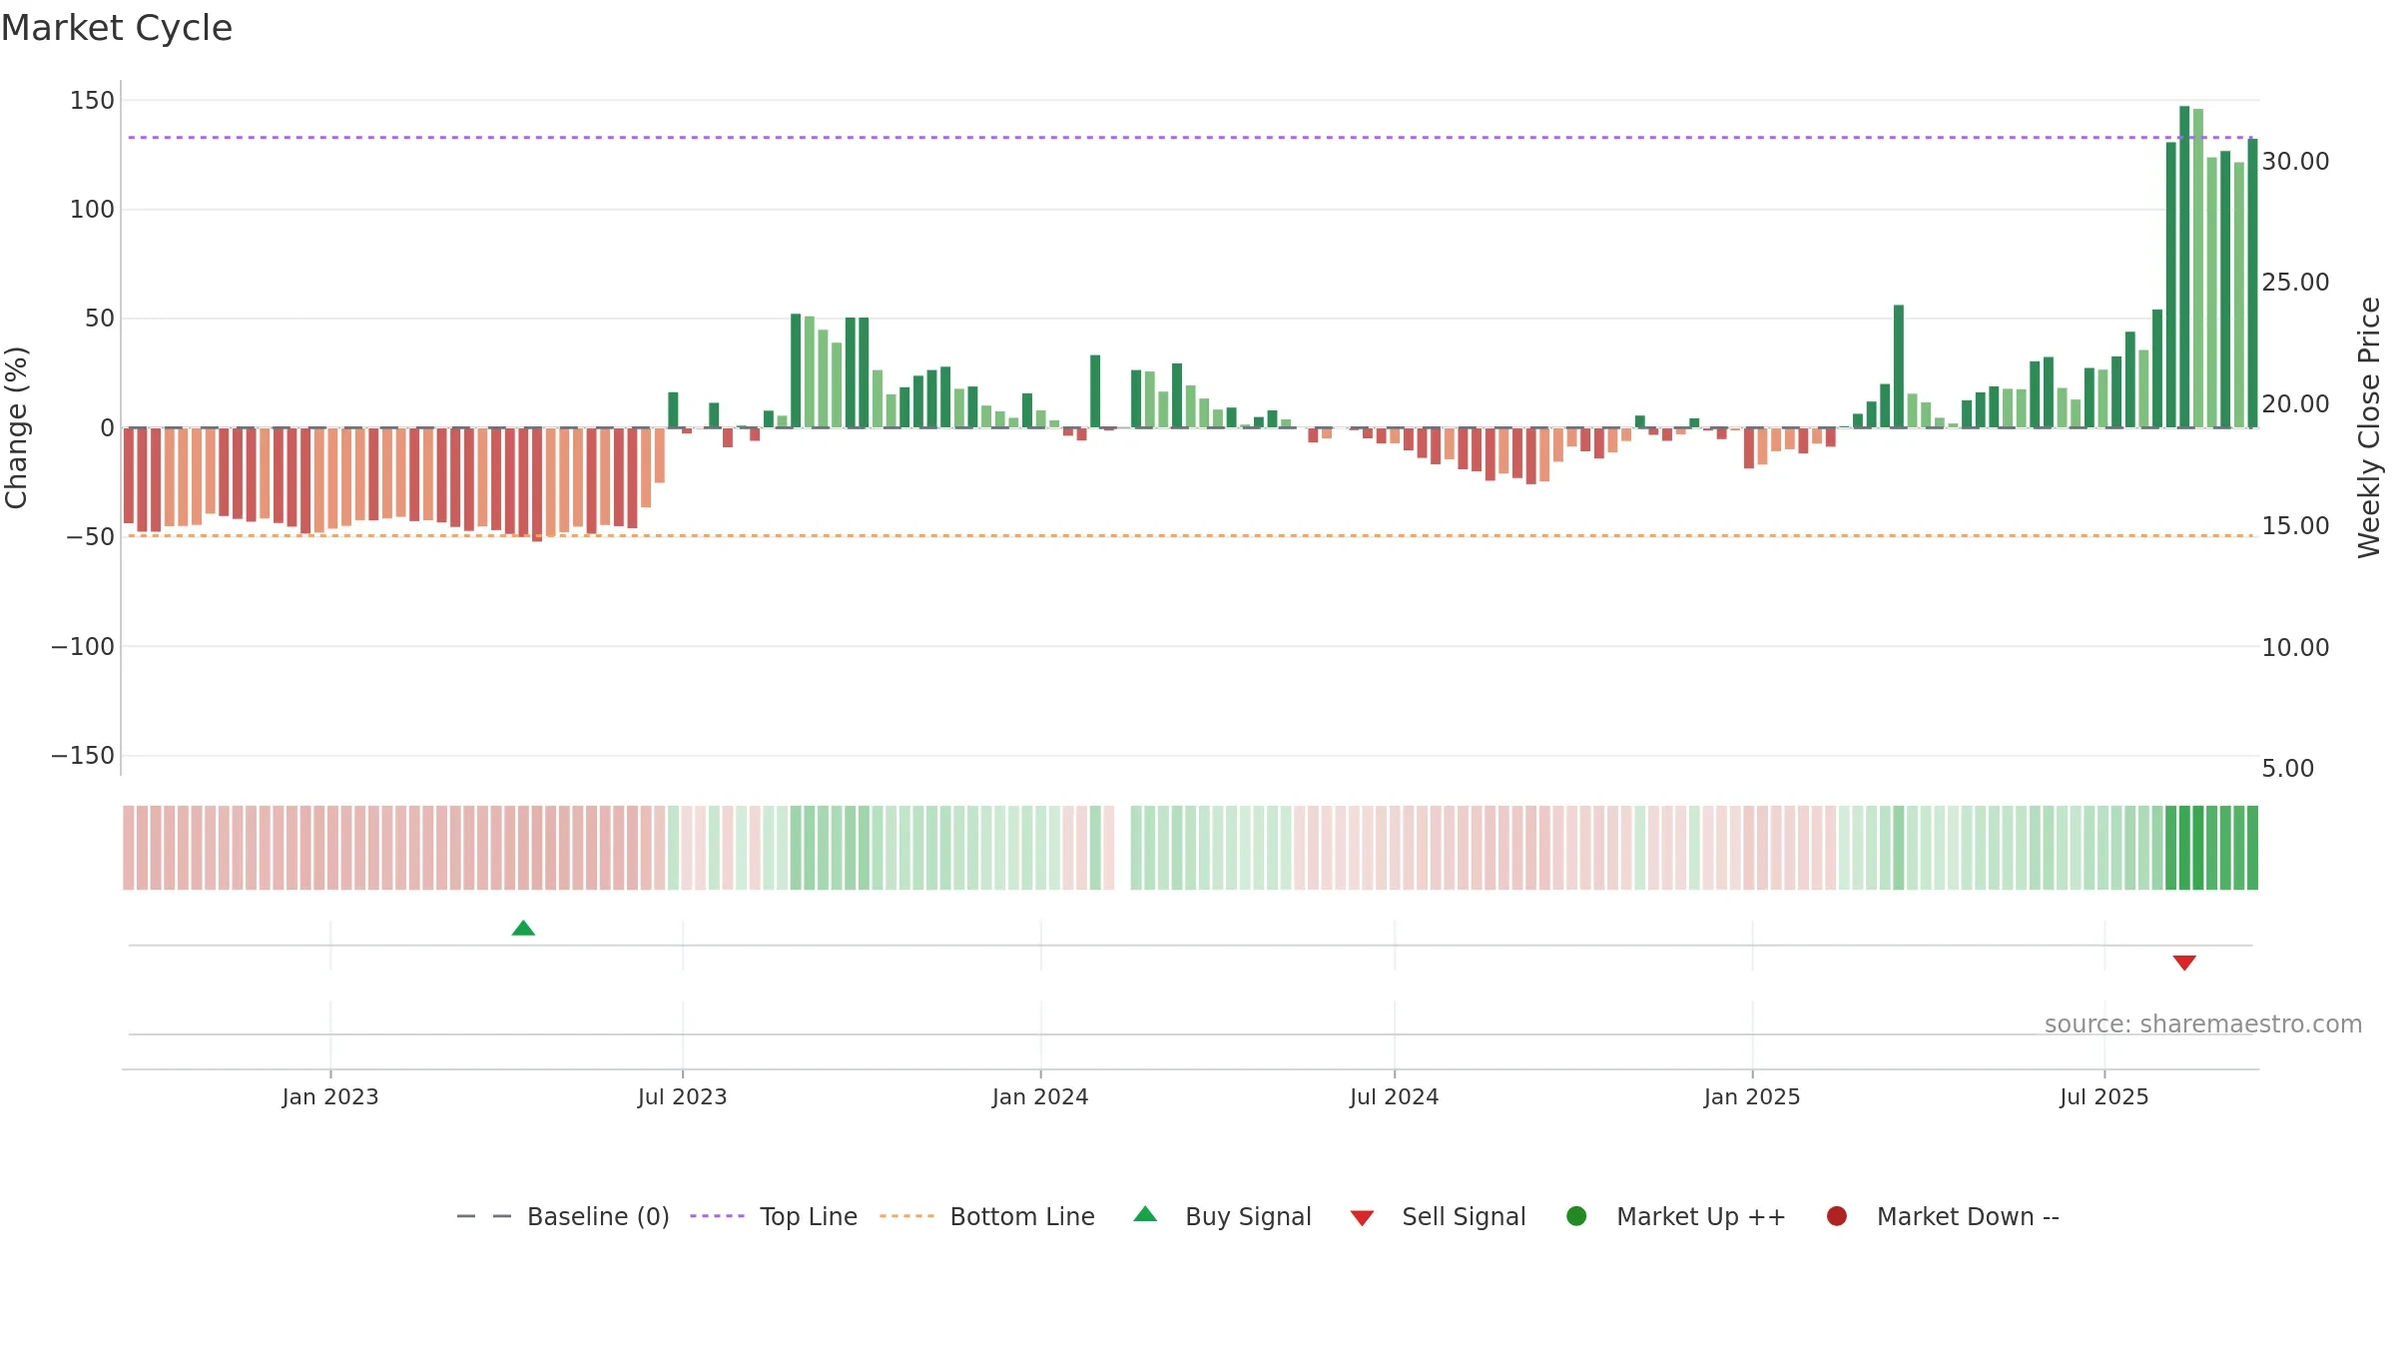Screen dimensions: 2396x1348
Task: Toggle the Market Up ++ legend entry
Action: coord(1675,1216)
